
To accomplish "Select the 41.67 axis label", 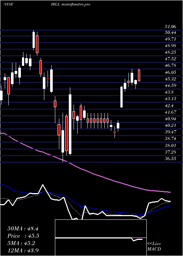I will point(171,112).
